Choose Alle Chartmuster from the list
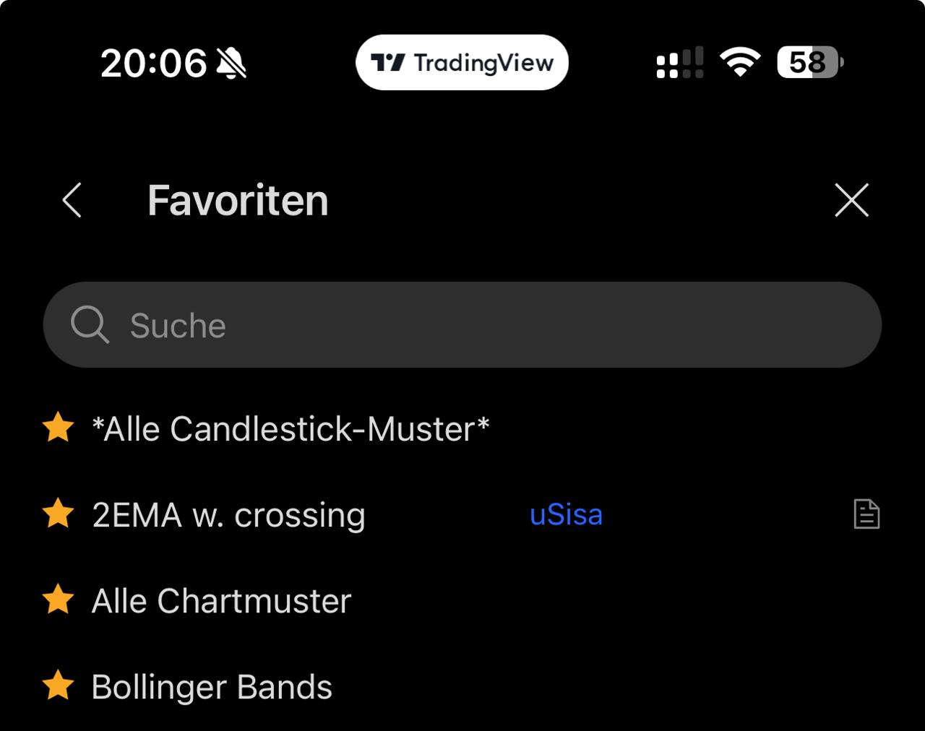Screen dimensions: 925x731 pos(221,601)
